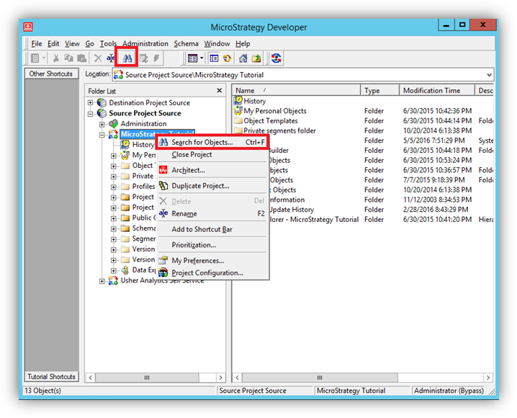The width and height of the screenshot is (517, 418).
Task: Click the Other Shortcuts button
Action: (x=51, y=74)
